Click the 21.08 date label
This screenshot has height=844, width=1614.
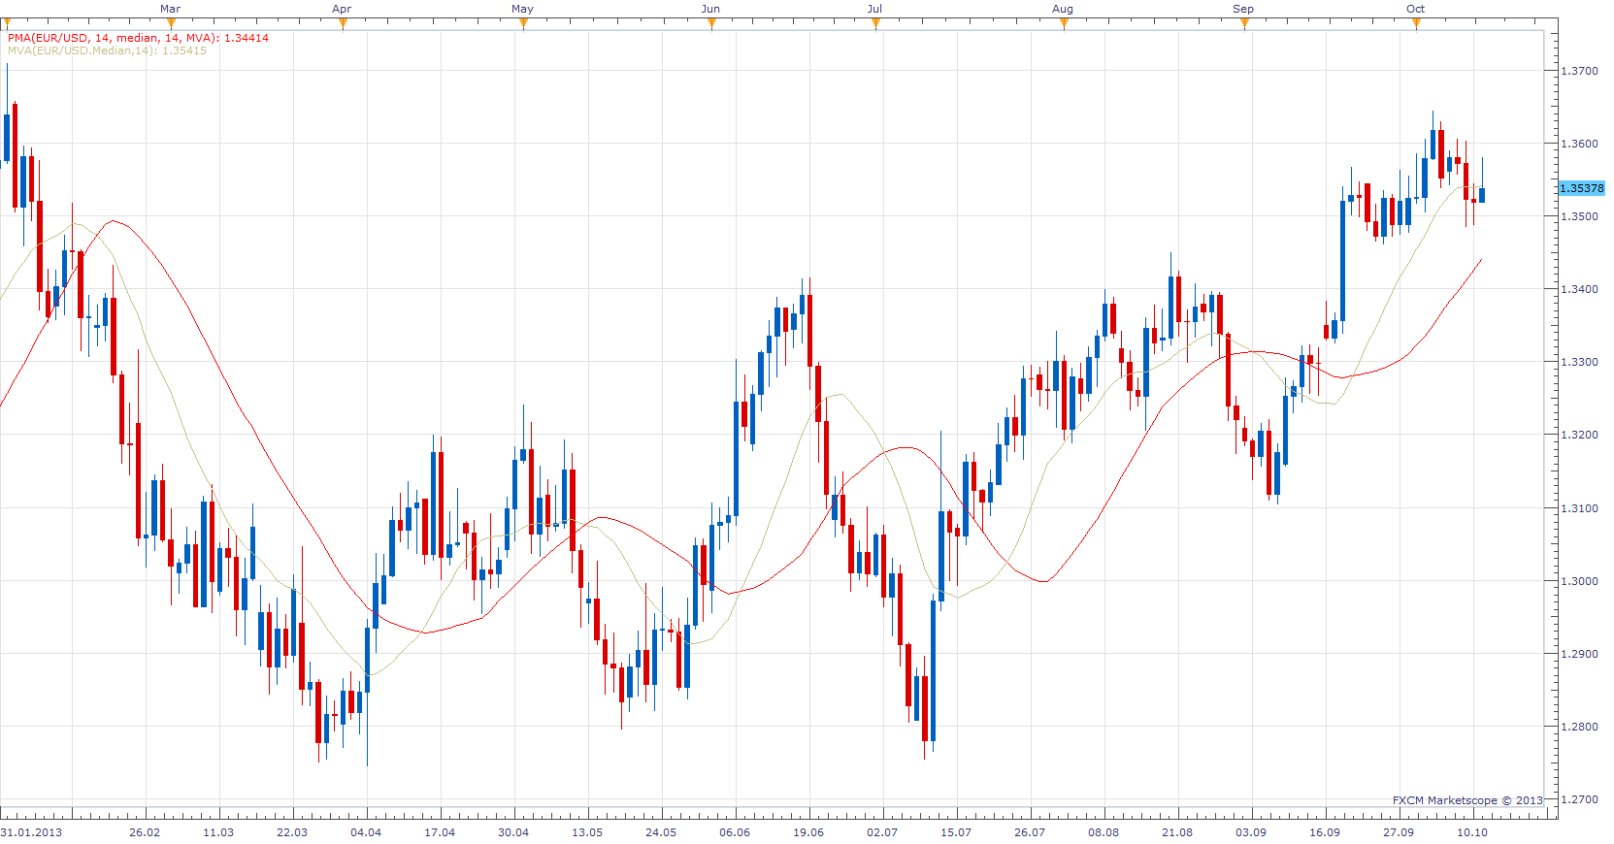(1177, 832)
